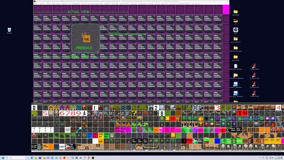This screenshot has height=160, width=284.
Task: Choose the solid blue color tile
Action: coord(217,141)
